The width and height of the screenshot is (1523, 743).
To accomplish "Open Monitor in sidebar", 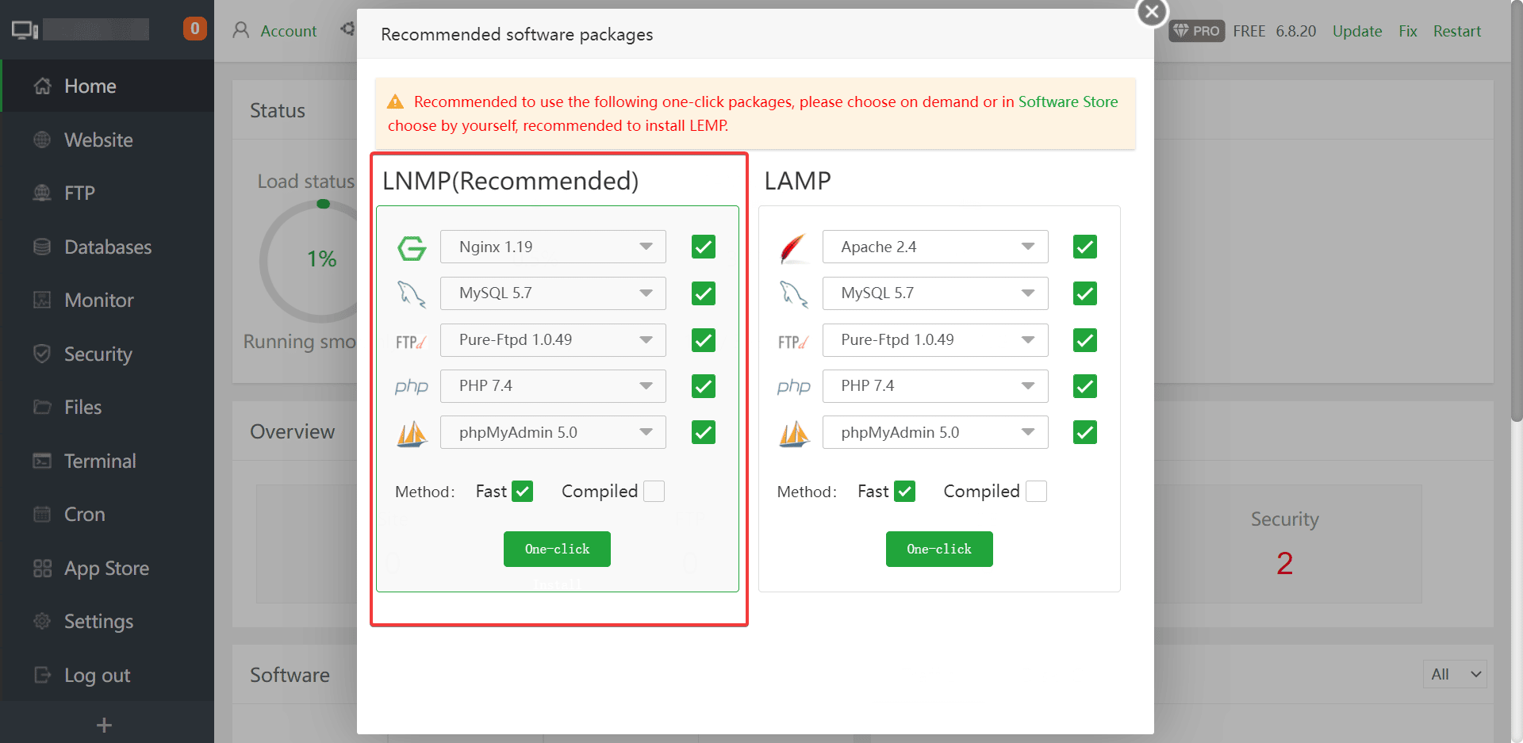I will coord(107,300).
